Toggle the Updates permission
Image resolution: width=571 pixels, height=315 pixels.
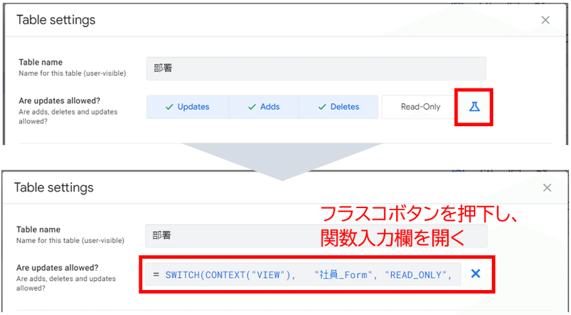point(188,107)
